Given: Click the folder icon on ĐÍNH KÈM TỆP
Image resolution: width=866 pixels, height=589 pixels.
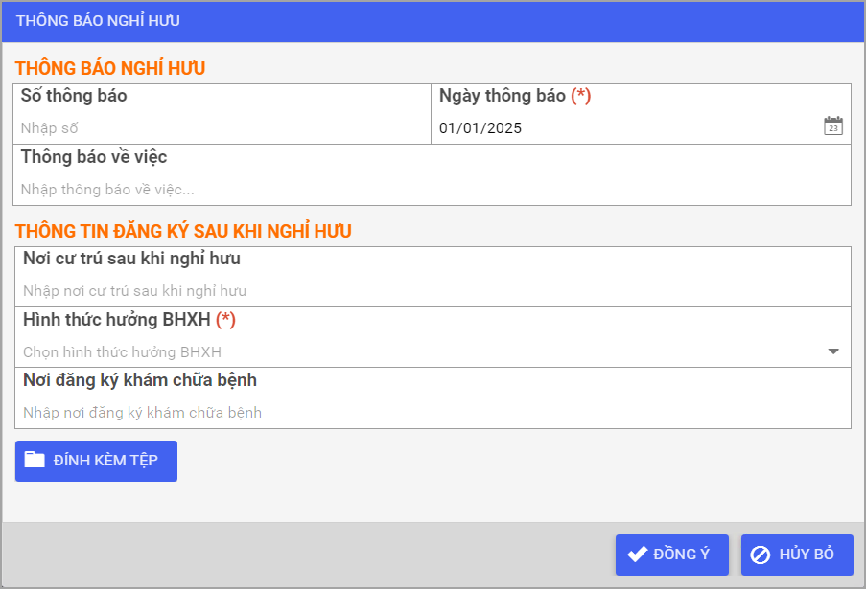Looking at the screenshot, I should tap(35, 461).
